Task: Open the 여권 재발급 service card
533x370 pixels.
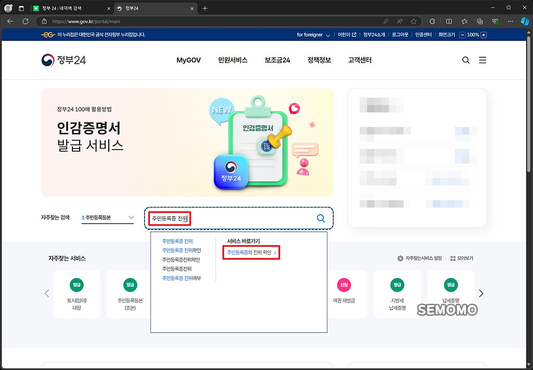Action: (344, 294)
